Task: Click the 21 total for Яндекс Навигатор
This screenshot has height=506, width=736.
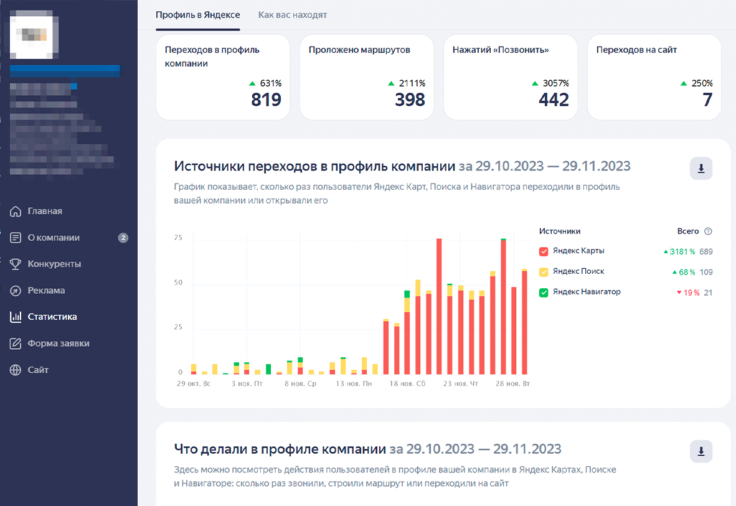Action: 709,293
